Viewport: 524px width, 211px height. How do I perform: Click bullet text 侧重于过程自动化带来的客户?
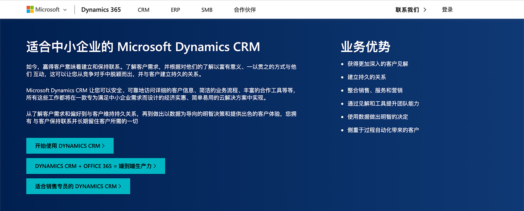[x=383, y=130]
